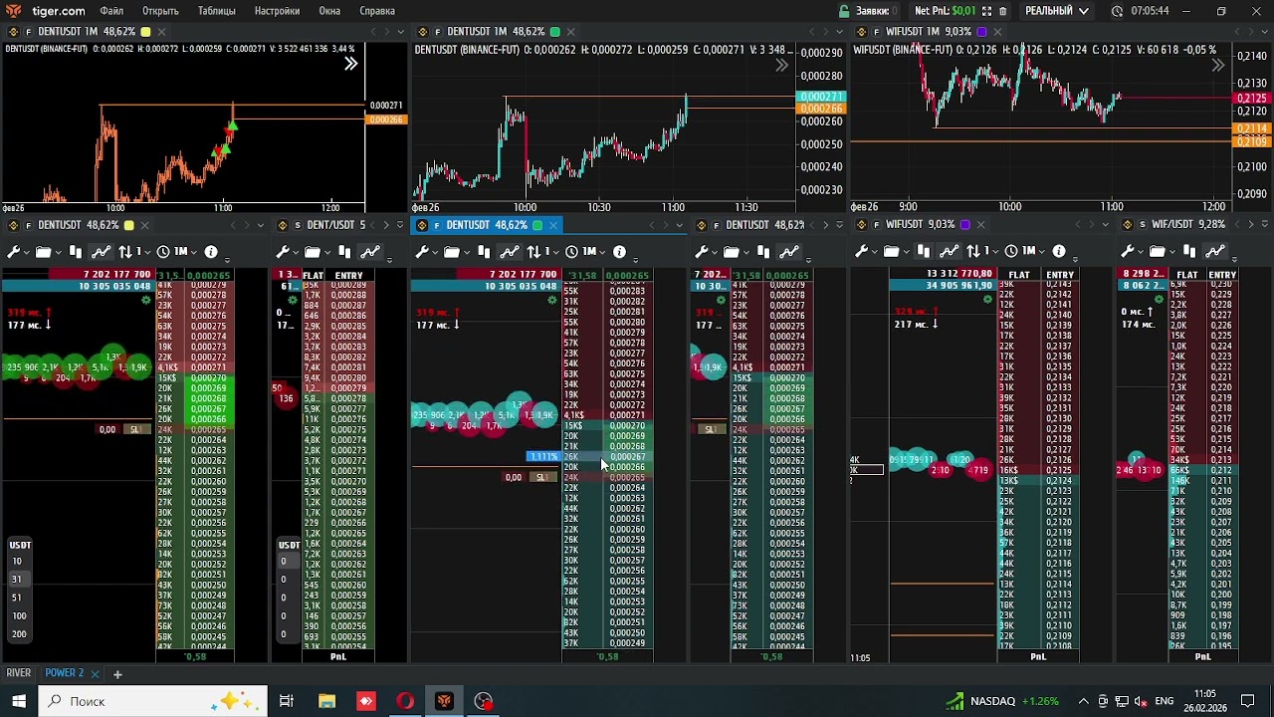
Task: Open folder icon in WIF/USDT spot panel
Action: tap(1158, 252)
